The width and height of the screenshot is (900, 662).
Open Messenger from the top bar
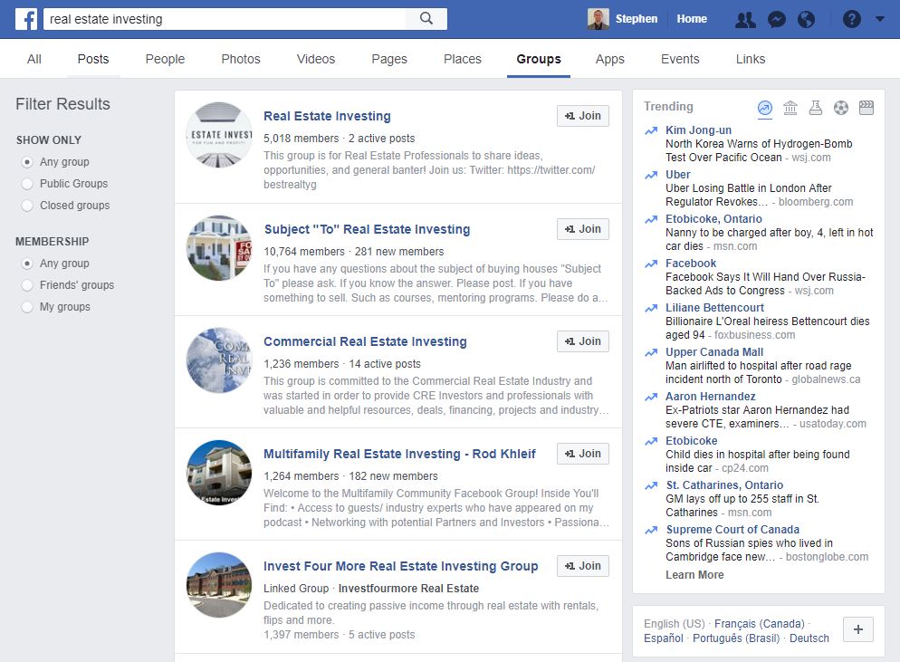[x=777, y=18]
